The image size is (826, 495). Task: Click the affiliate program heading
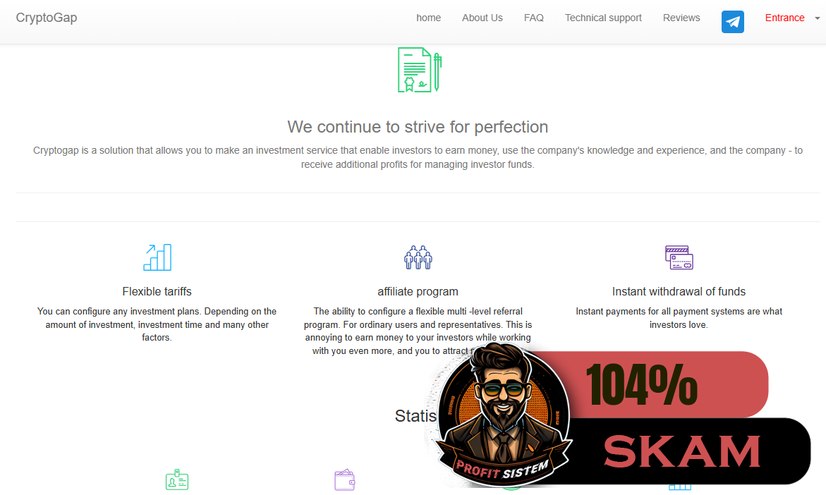pyautogui.click(x=418, y=291)
